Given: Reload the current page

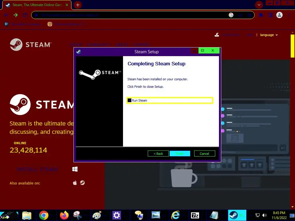Looking at the screenshot, I should tap(25, 15).
